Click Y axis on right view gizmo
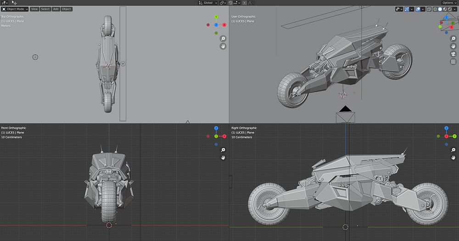The width and height of the screenshot is (459, 241). click(454, 136)
